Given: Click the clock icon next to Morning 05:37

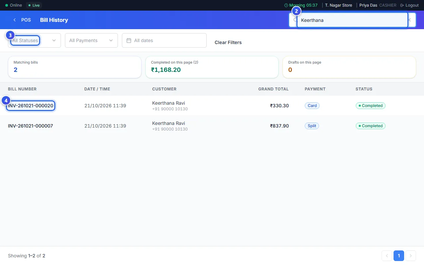Looking at the screenshot, I should (286, 5).
